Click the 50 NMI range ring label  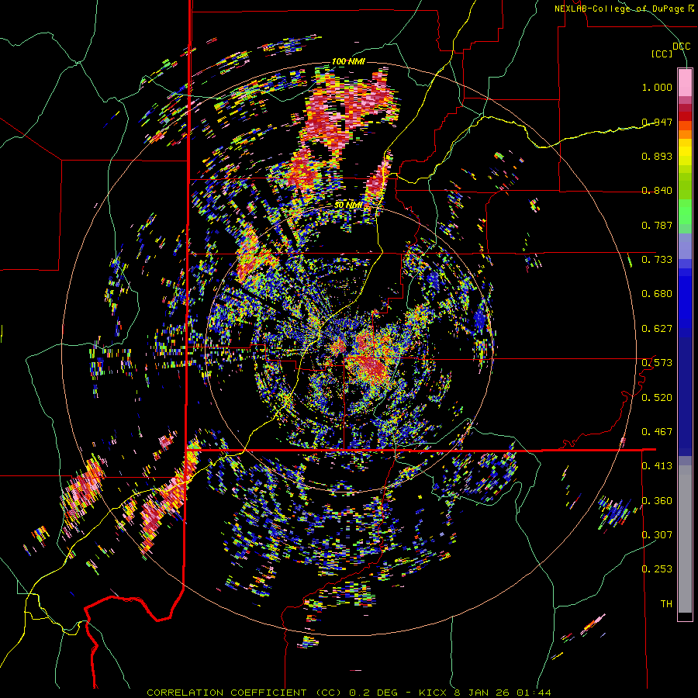point(348,206)
